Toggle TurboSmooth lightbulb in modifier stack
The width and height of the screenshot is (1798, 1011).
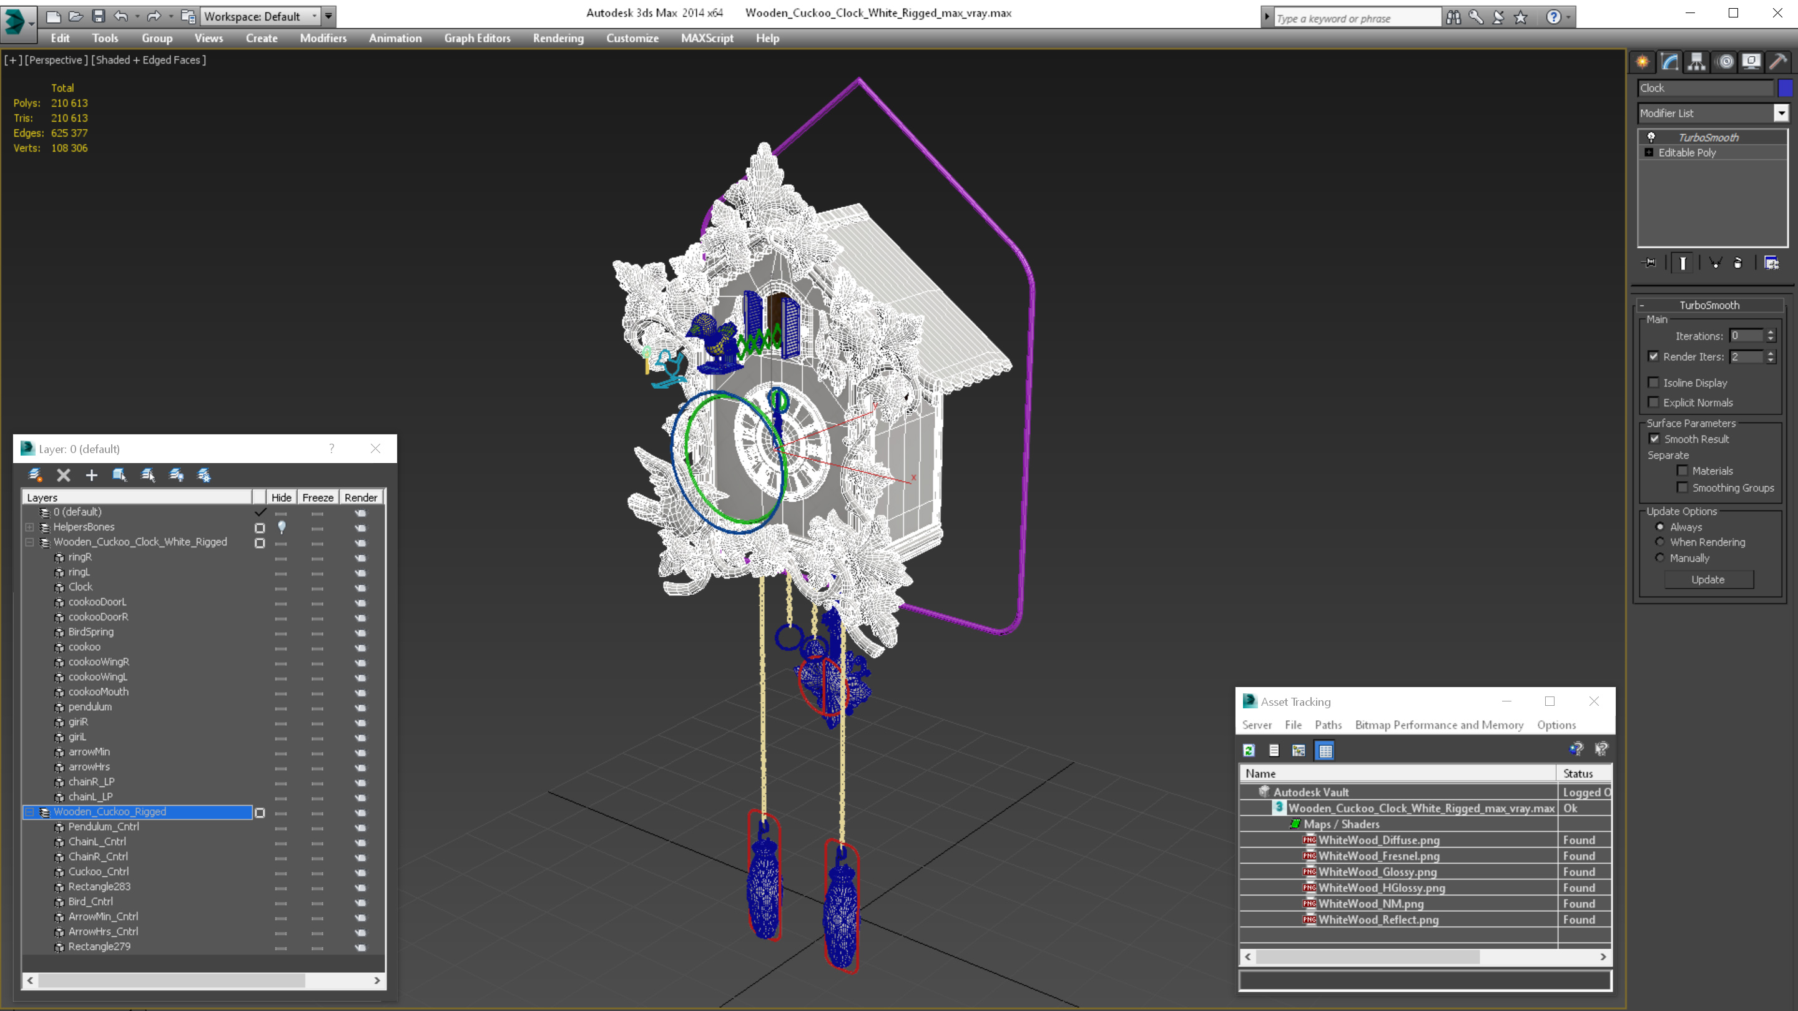tap(1651, 137)
